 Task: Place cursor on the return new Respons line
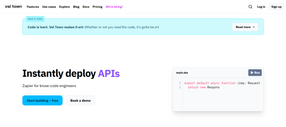[x=204, y=87]
